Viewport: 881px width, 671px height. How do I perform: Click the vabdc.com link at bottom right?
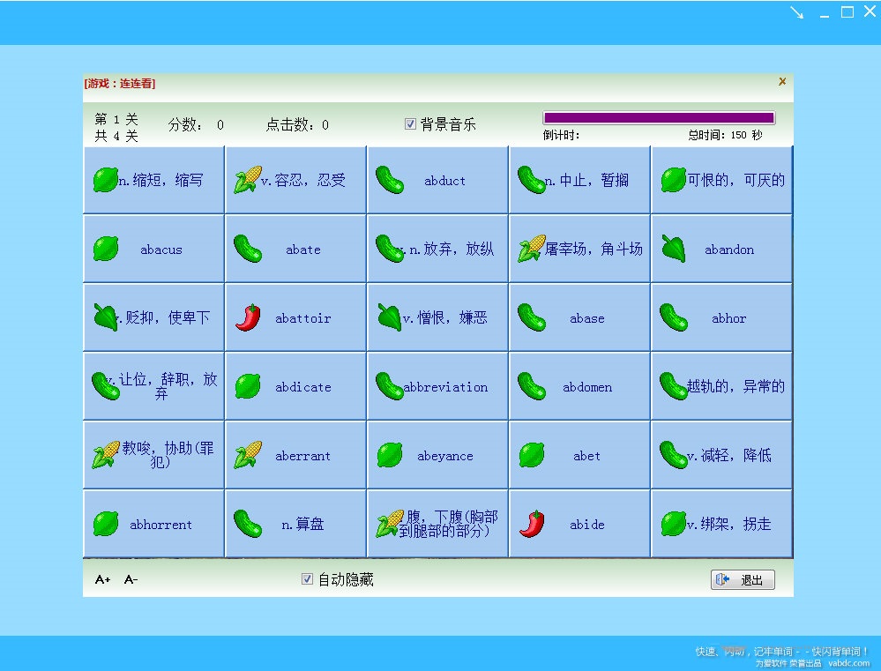tap(849, 663)
